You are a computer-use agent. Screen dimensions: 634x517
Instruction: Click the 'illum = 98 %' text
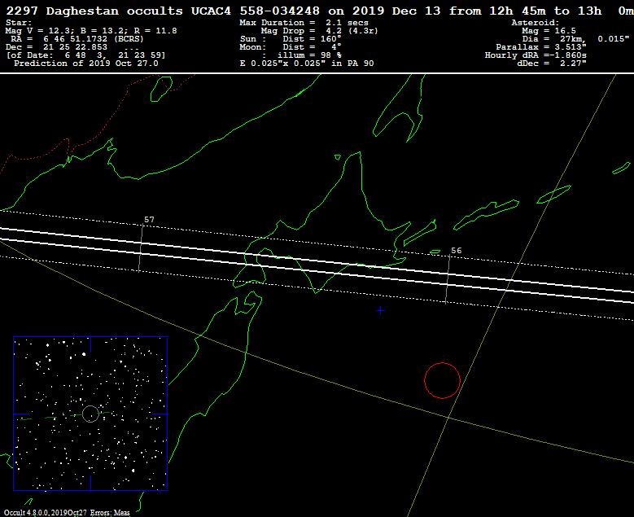(x=309, y=55)
